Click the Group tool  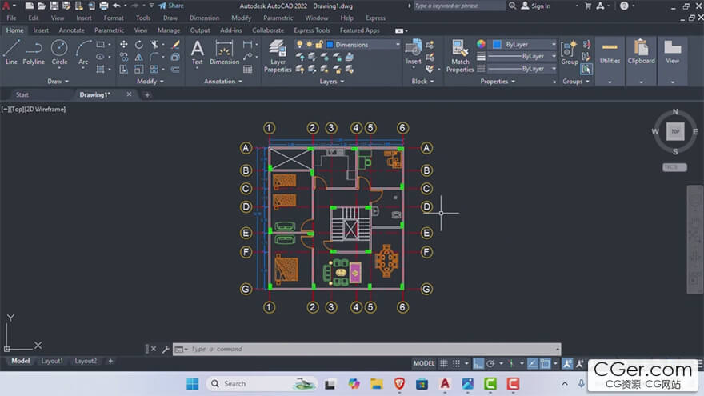[x=570, y=53]
